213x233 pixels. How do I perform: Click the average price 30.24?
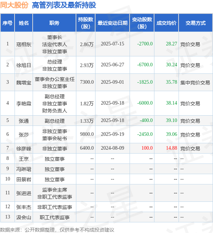(171, 65)
